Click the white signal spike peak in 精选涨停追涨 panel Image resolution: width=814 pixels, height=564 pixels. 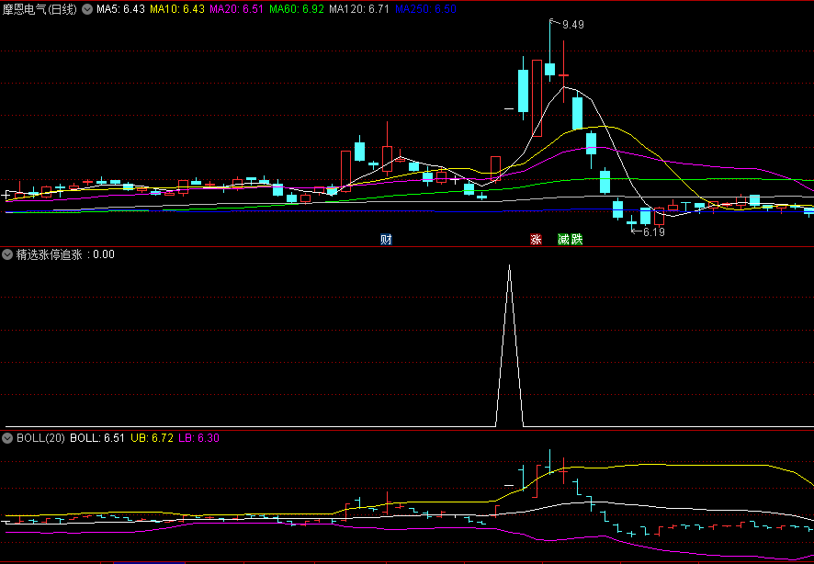click(x=509, y=266)
